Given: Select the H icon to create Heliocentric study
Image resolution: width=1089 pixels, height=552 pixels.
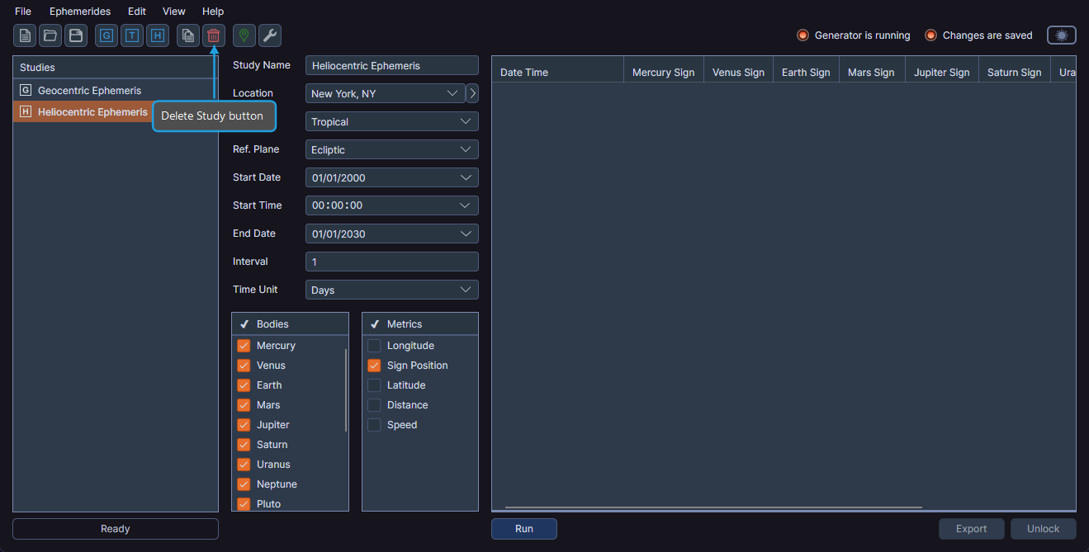Looking at the screenshot, I should click(157, 35).
